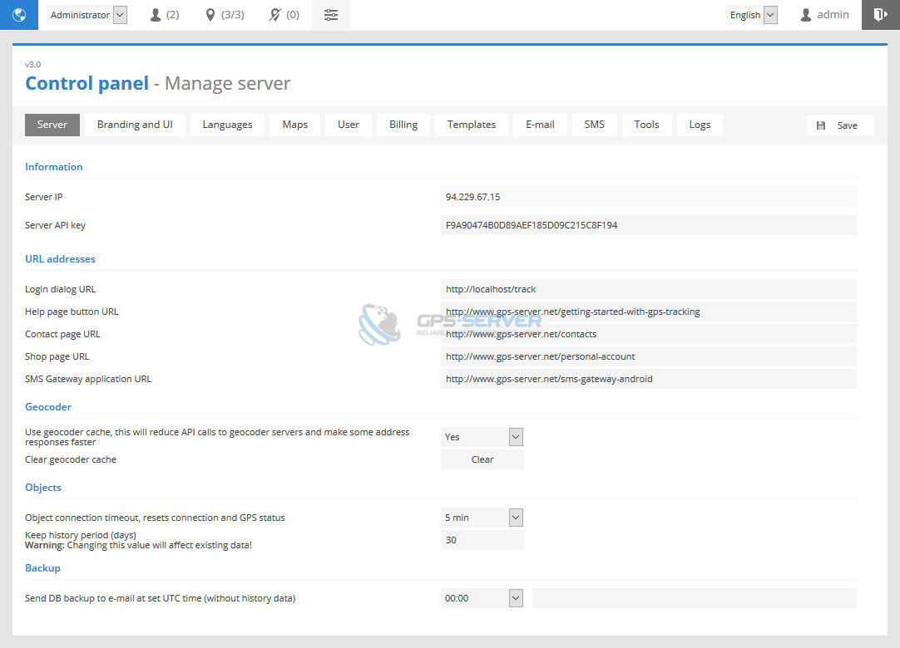Screen dimensions: 900x648
Task: Expand the English language dropdown
Action: 753,15
